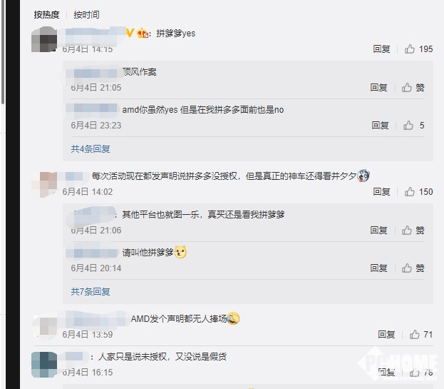Switch to the 按热度 sorting tab
Viewport: 444px width, 389px height.
click(48, 14)
